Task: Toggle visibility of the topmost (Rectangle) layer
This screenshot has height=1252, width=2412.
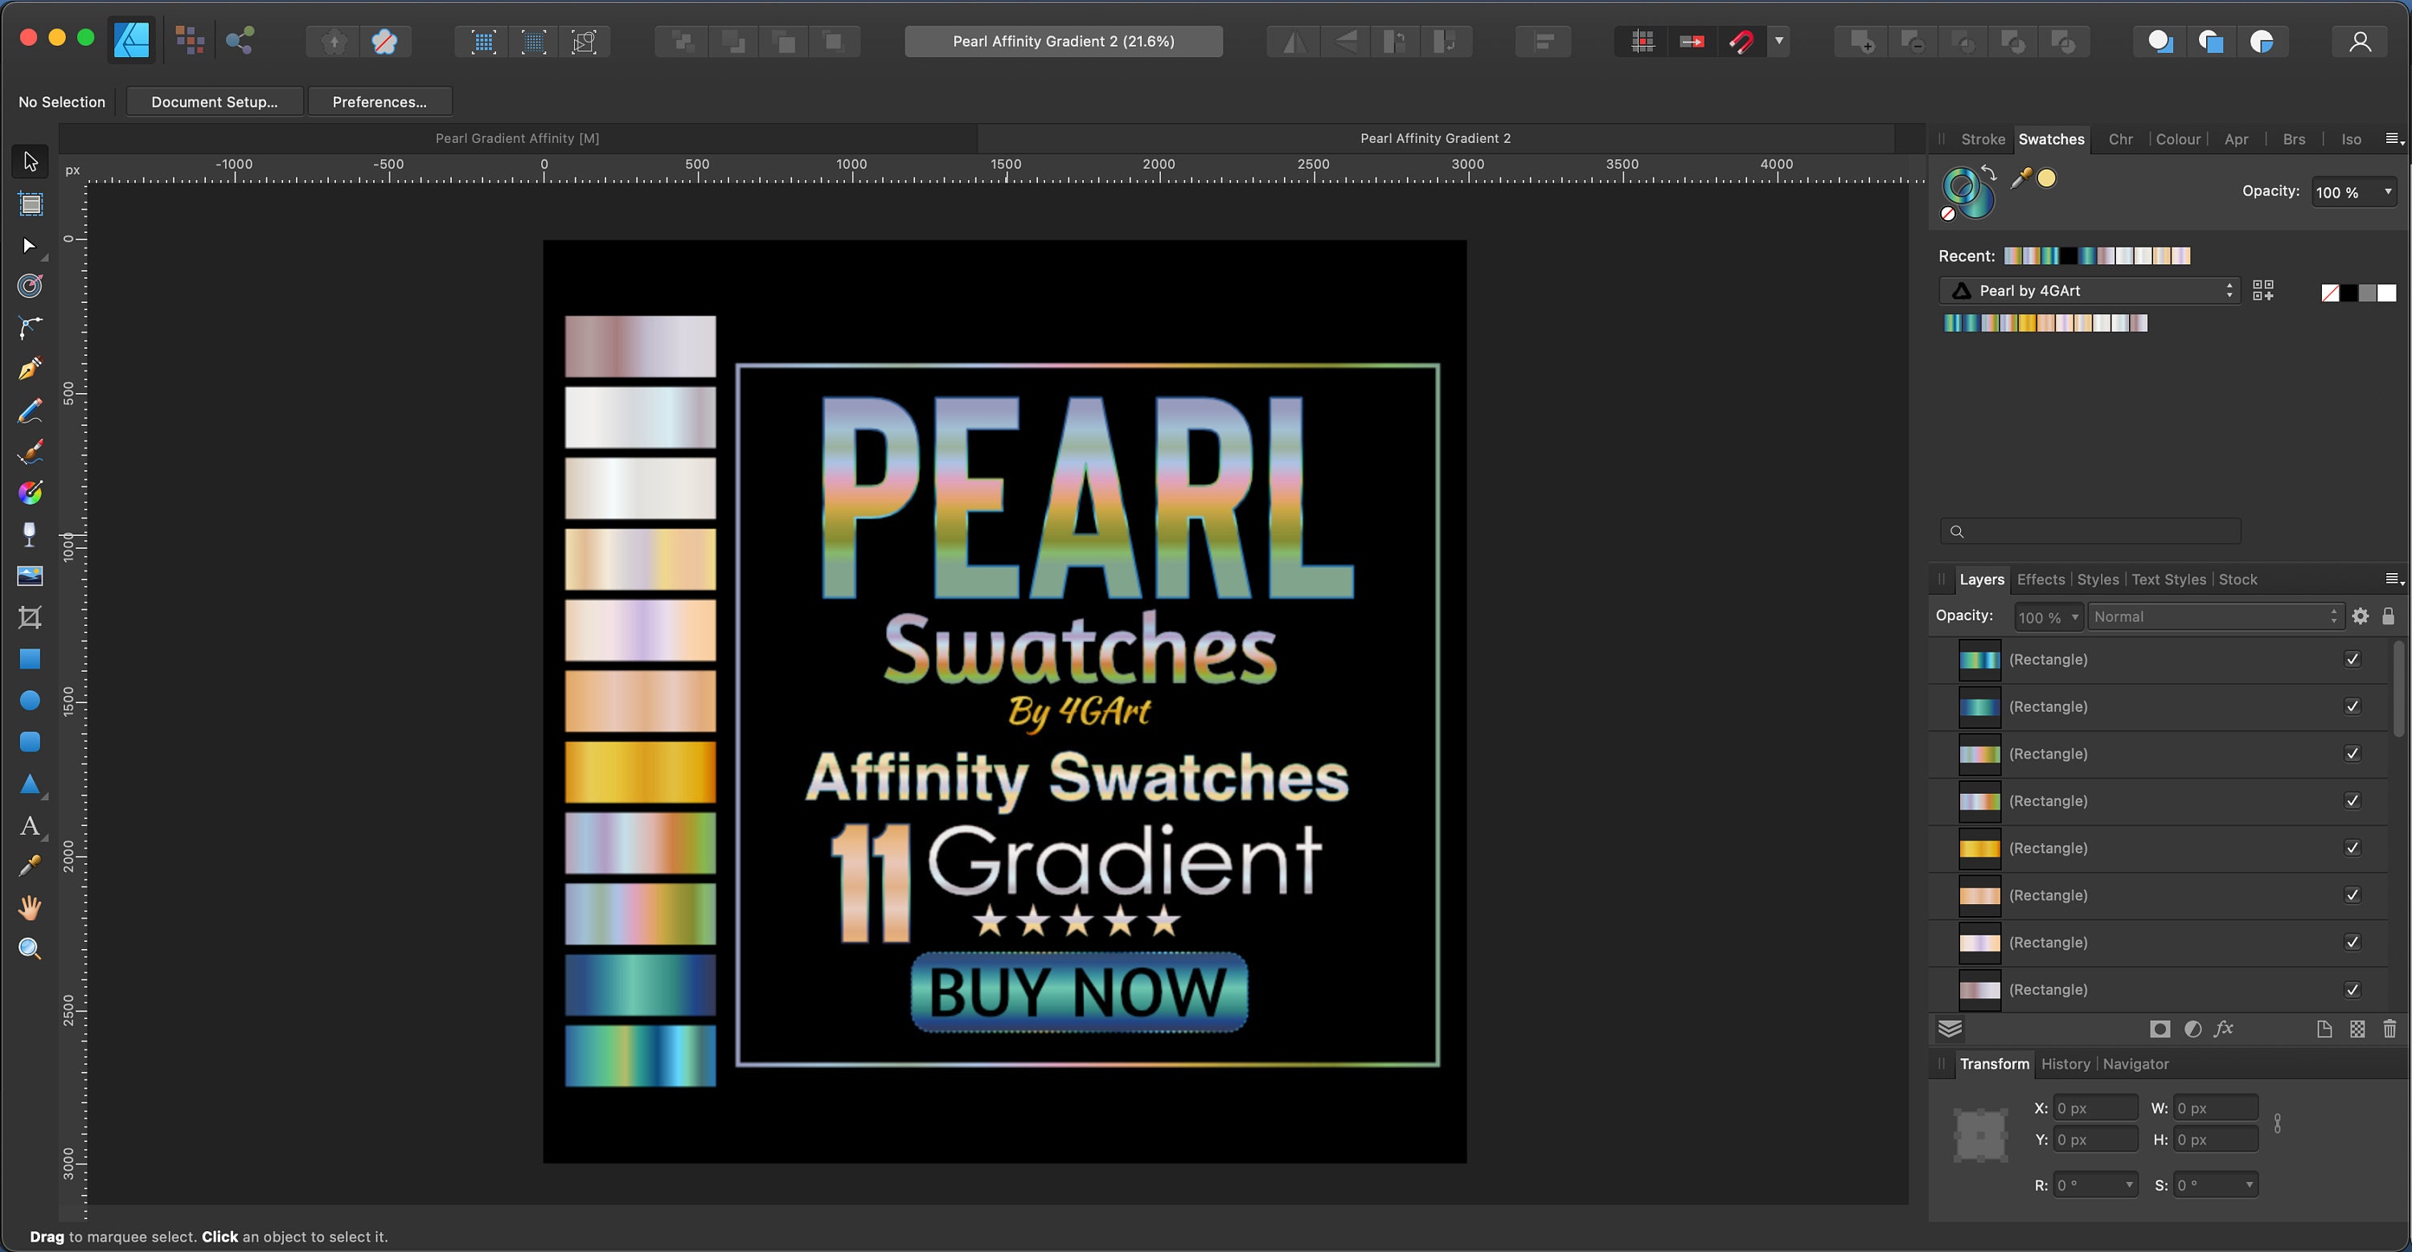Action: click(x=2352, y=659)
